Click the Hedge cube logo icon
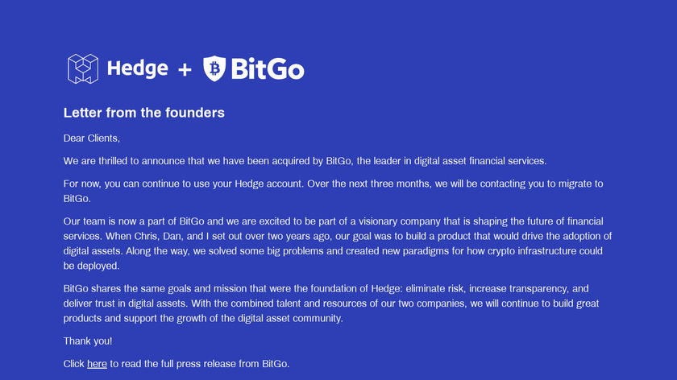The image size is (677, 380). pyautogui.click(x=82, y=69)
